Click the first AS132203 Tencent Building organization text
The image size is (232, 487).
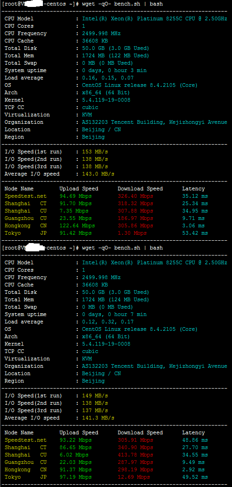click(155, 122)
